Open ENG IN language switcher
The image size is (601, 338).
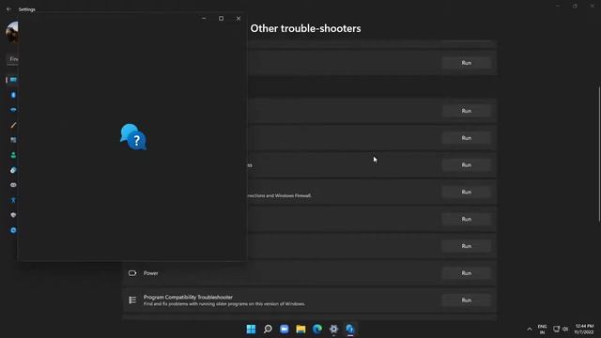coord(542,330)
